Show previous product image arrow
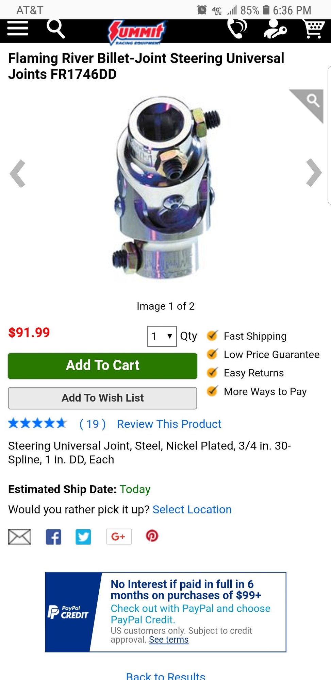331x680 pixels. (18, 173)
